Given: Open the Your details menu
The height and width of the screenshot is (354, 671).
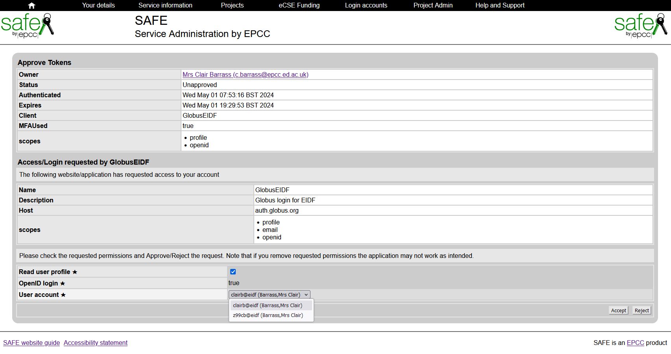Looking at the screenshot, I should (98, 6).
